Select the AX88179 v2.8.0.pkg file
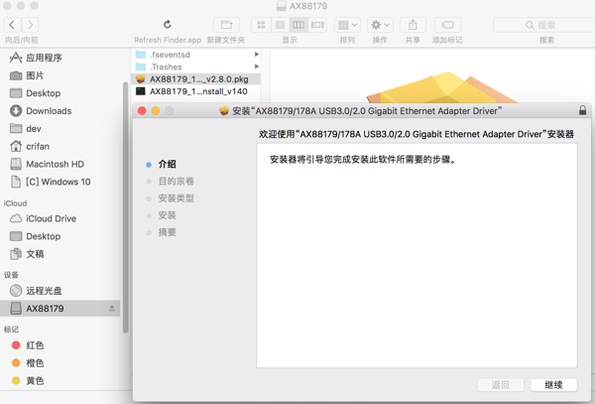Screen dimensions: 595x404 (x=195, y=79)
